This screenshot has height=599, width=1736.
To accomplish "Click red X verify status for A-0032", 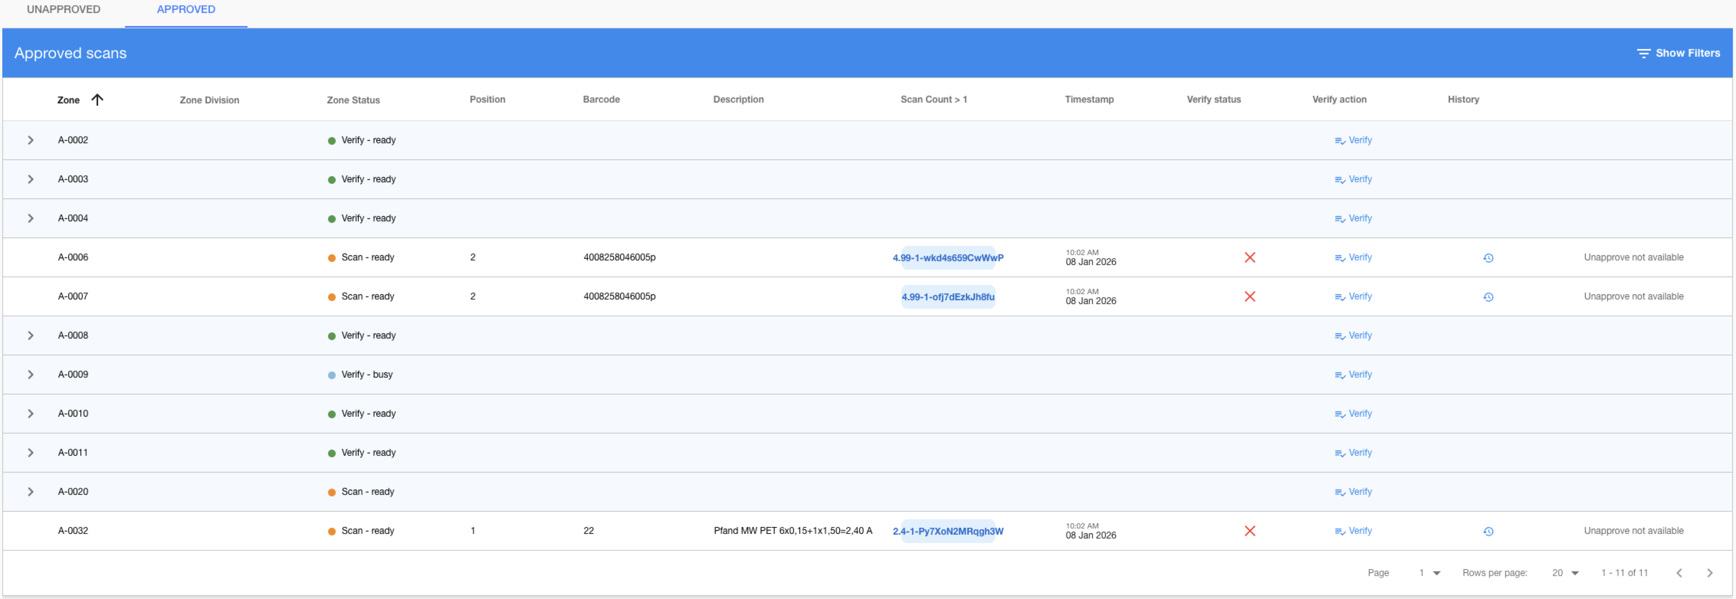I will pos(1249,531).
